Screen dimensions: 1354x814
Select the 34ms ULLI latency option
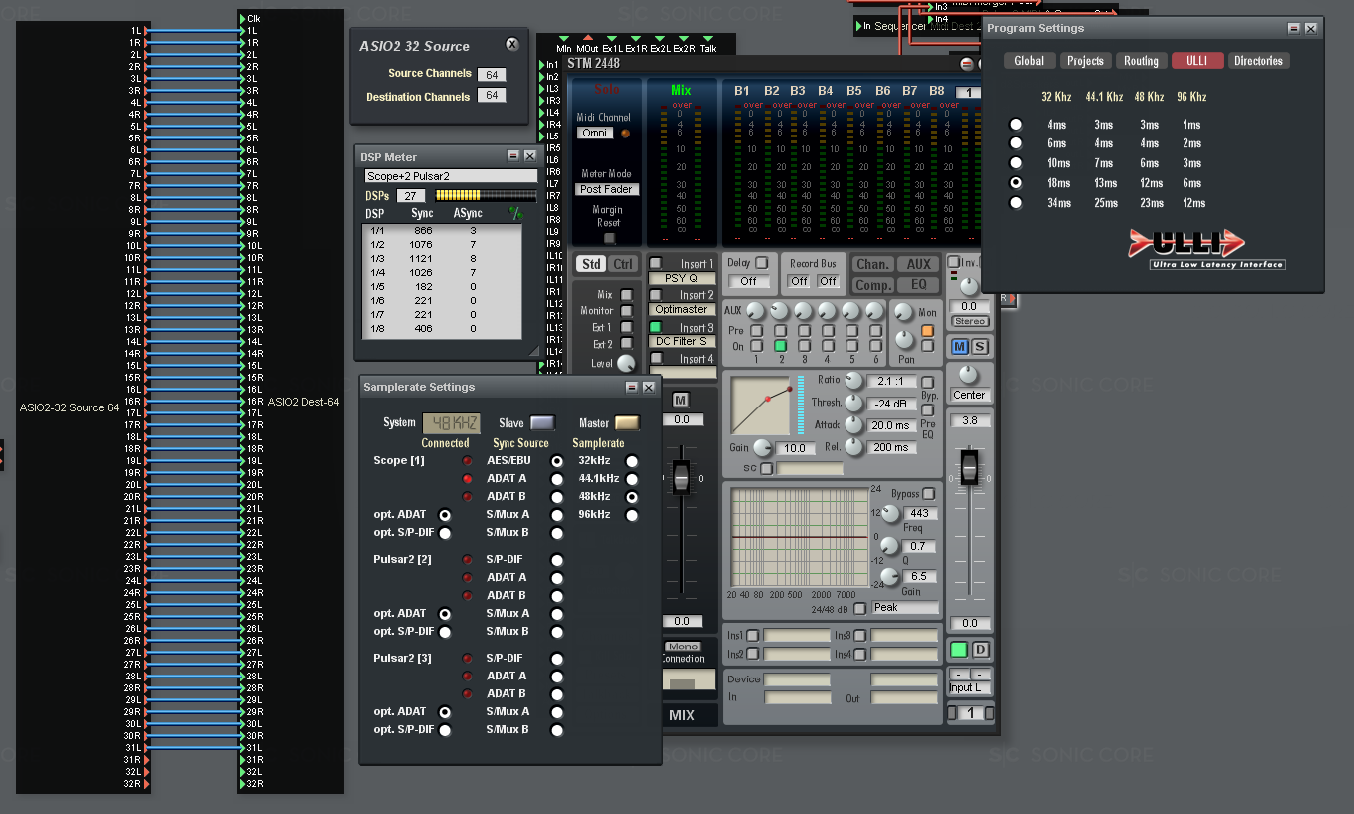1016,203
